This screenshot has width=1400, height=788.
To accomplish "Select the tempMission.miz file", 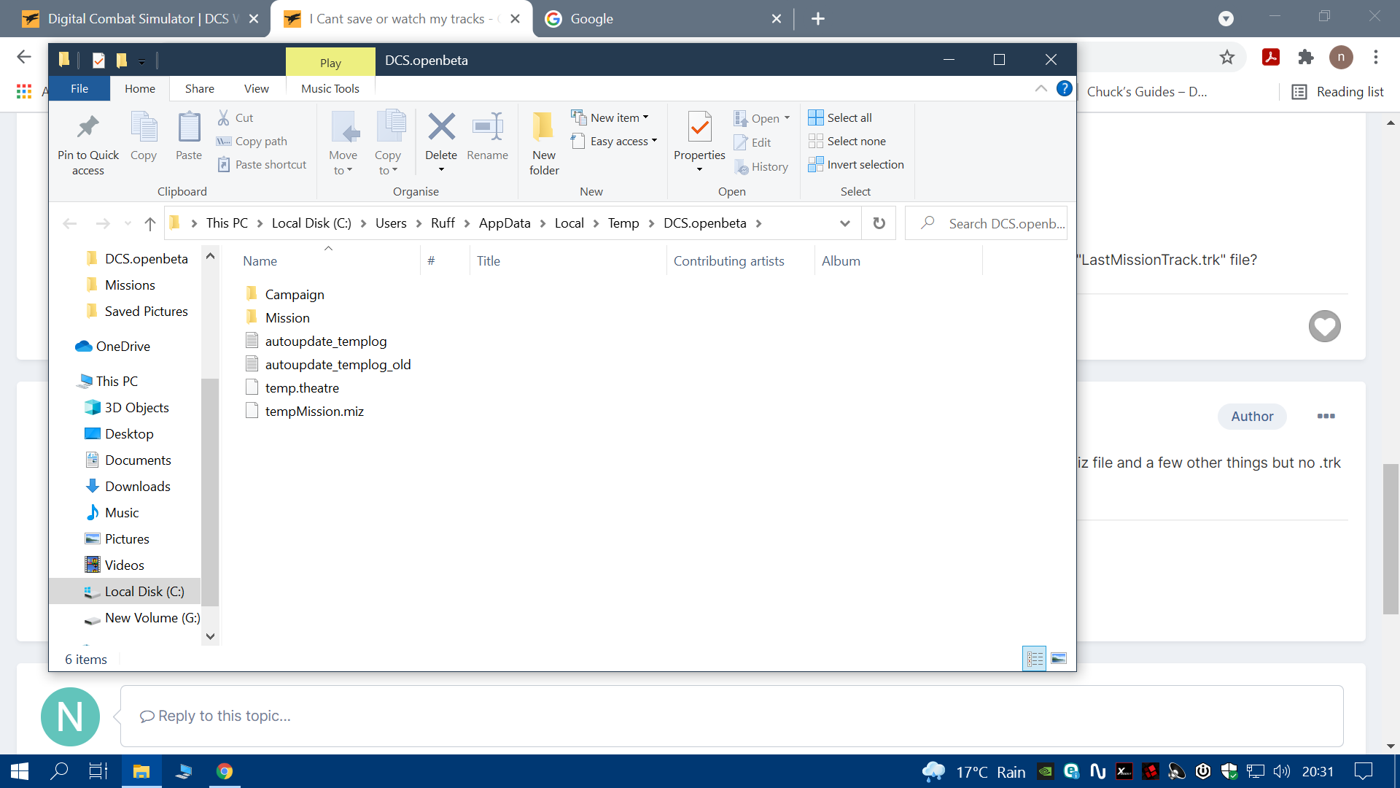I will point(314,412).
